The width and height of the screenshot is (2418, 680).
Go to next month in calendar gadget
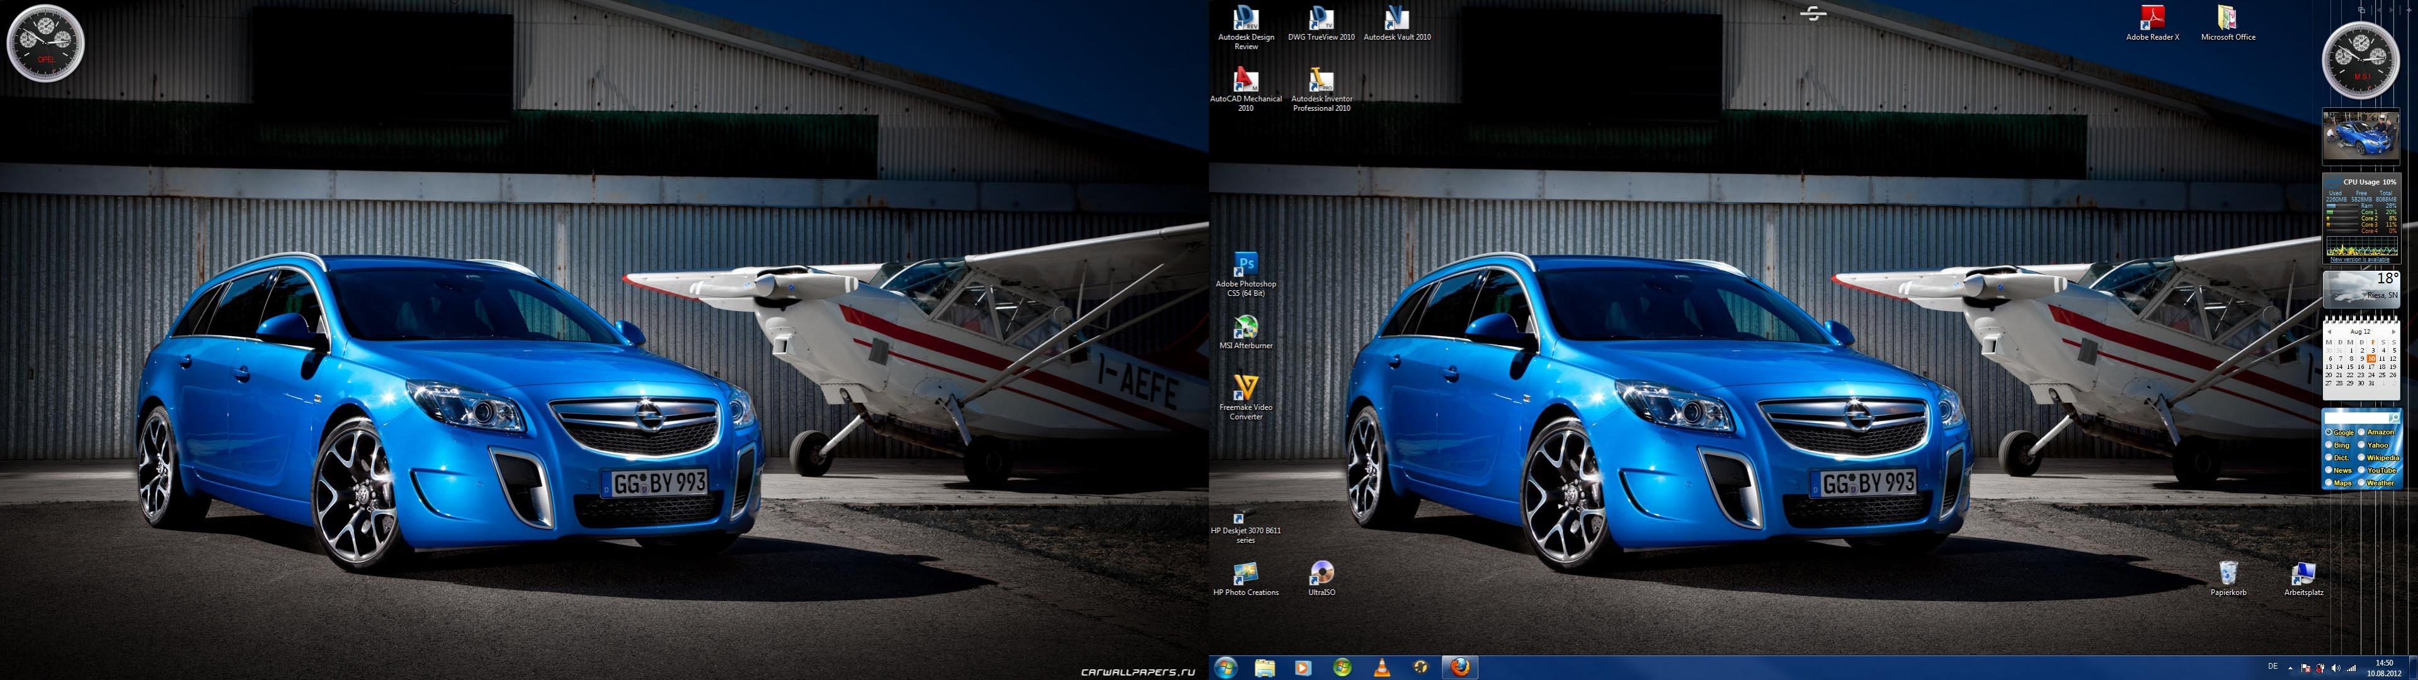point(2393,332)
